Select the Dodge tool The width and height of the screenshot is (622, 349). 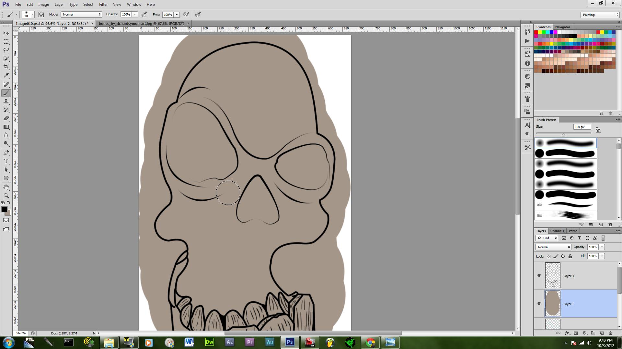[6, 143]
